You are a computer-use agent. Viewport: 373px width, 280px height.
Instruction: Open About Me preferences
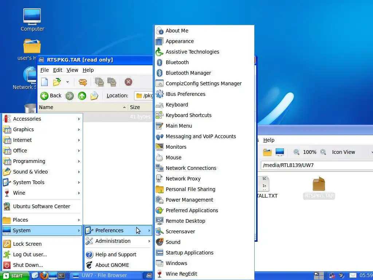tap(204, 31)
